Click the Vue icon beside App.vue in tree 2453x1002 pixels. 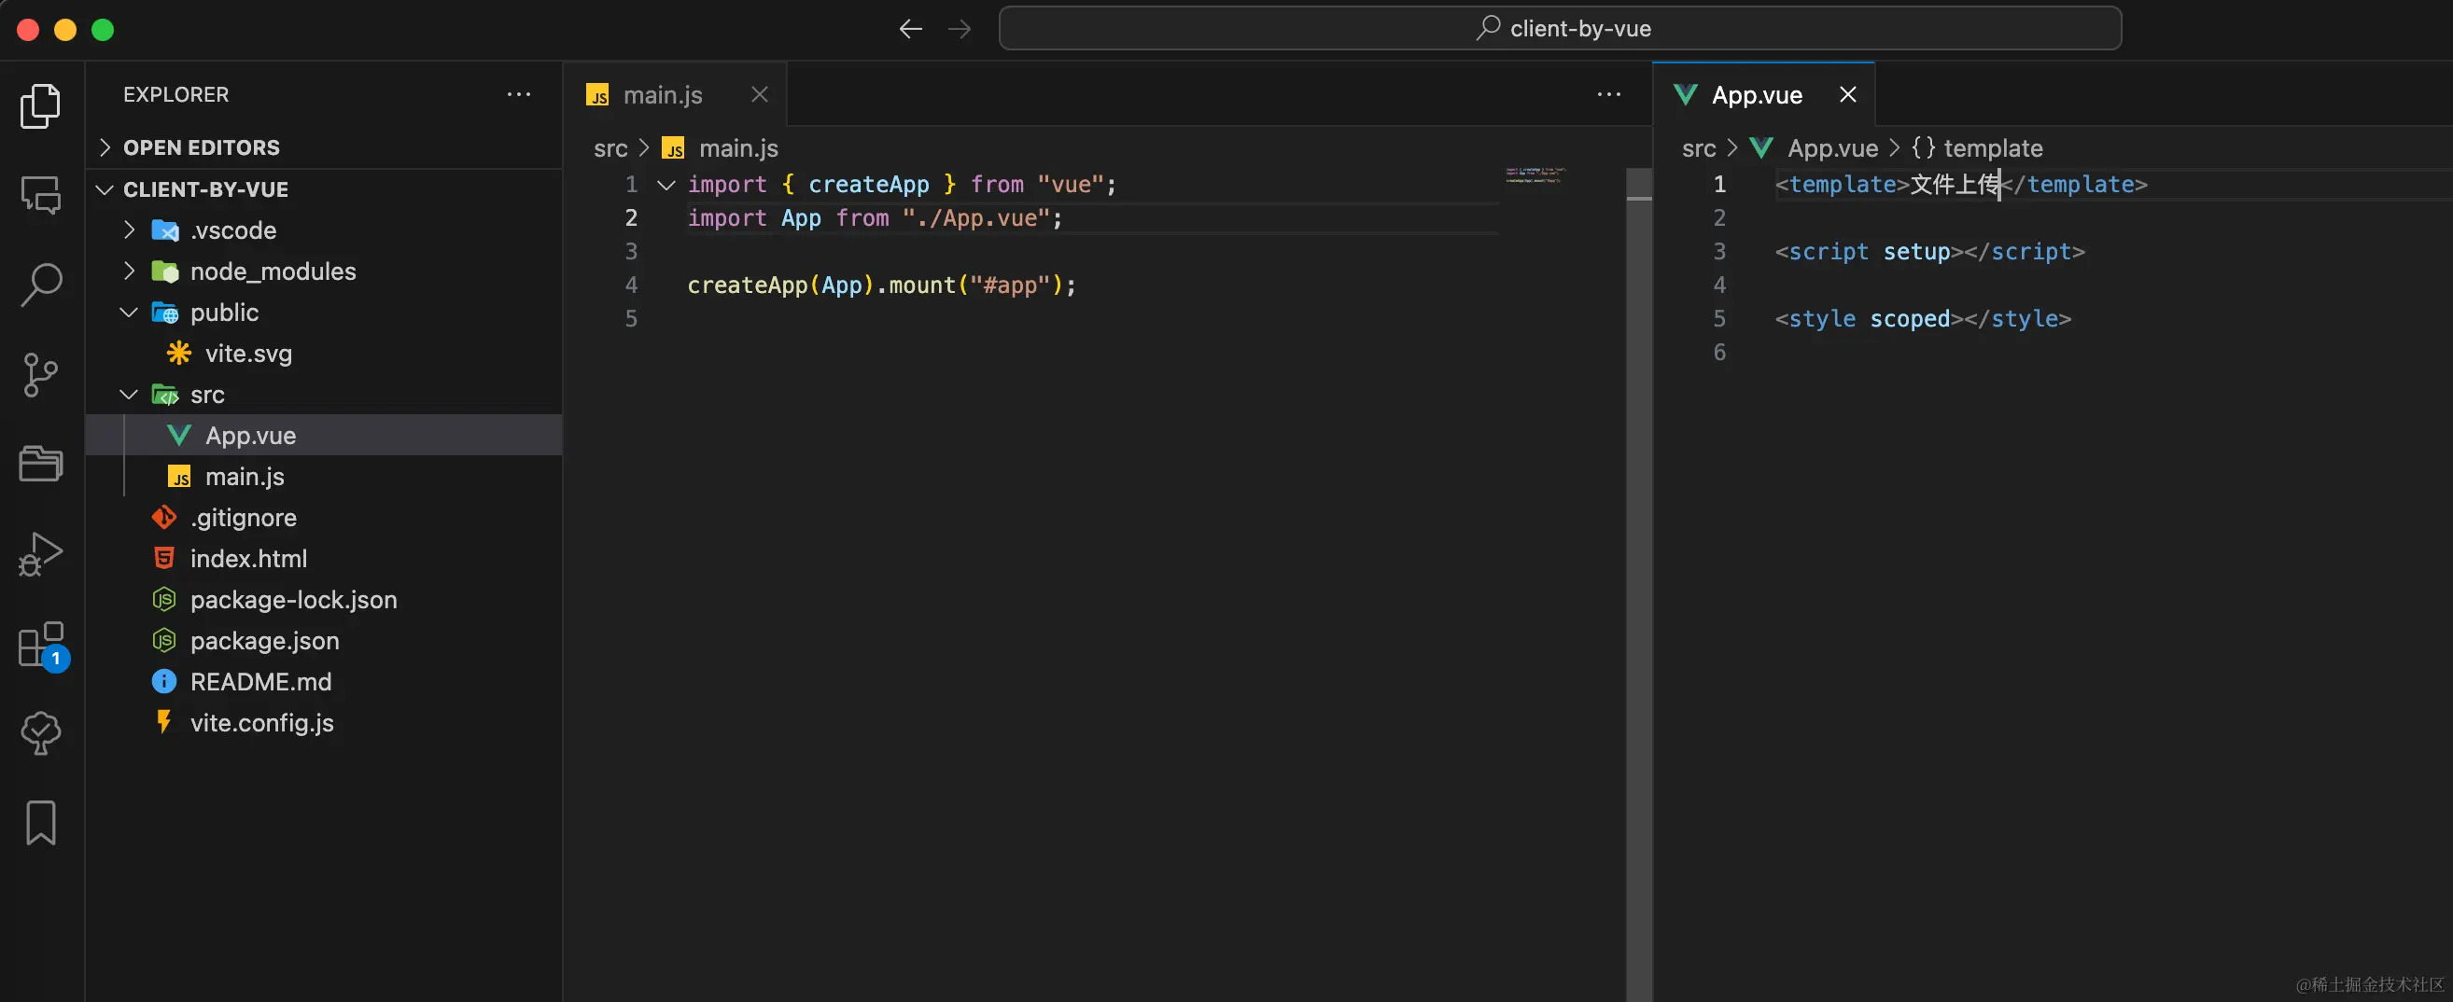(x=178, y=435)
